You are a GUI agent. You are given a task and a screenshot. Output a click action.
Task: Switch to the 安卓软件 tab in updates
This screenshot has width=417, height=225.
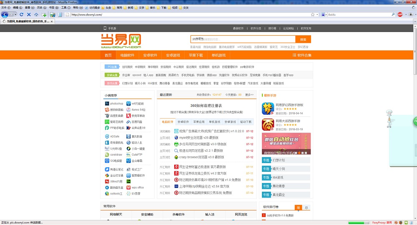[x=183, y=122]
